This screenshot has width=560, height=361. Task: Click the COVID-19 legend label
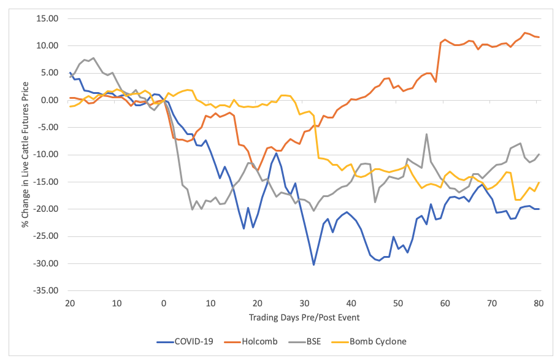click(x=195, y=341)
